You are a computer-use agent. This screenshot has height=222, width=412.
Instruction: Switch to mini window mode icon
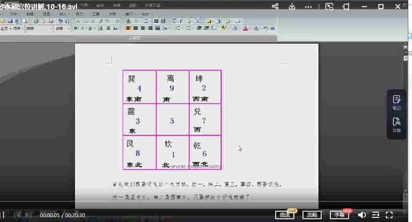pyautogui.click(x=346, y=7)
